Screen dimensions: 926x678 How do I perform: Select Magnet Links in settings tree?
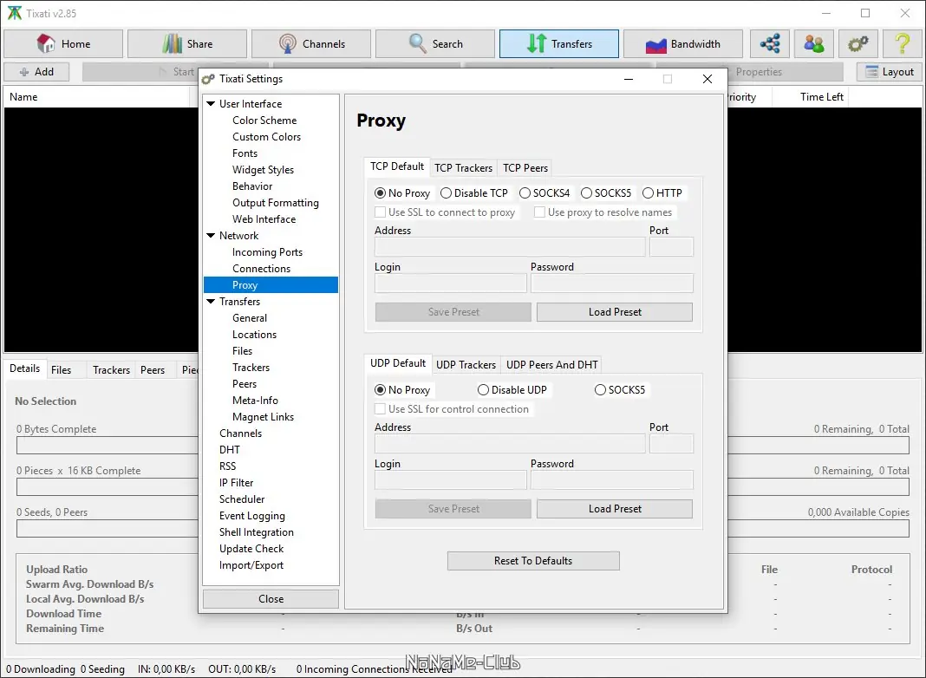263,417
